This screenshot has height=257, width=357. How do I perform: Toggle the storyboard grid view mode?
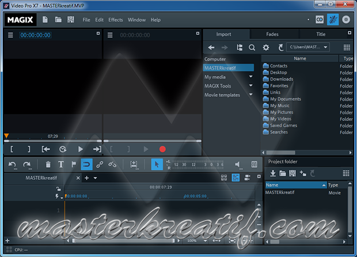224,177
